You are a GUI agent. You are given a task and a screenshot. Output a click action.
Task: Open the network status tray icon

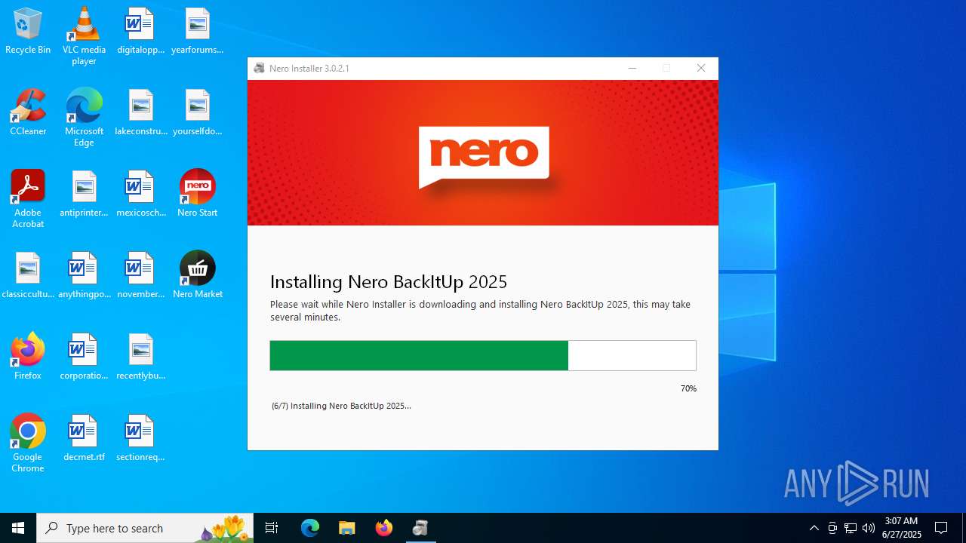pyautogui.click(x=851, y=528)
